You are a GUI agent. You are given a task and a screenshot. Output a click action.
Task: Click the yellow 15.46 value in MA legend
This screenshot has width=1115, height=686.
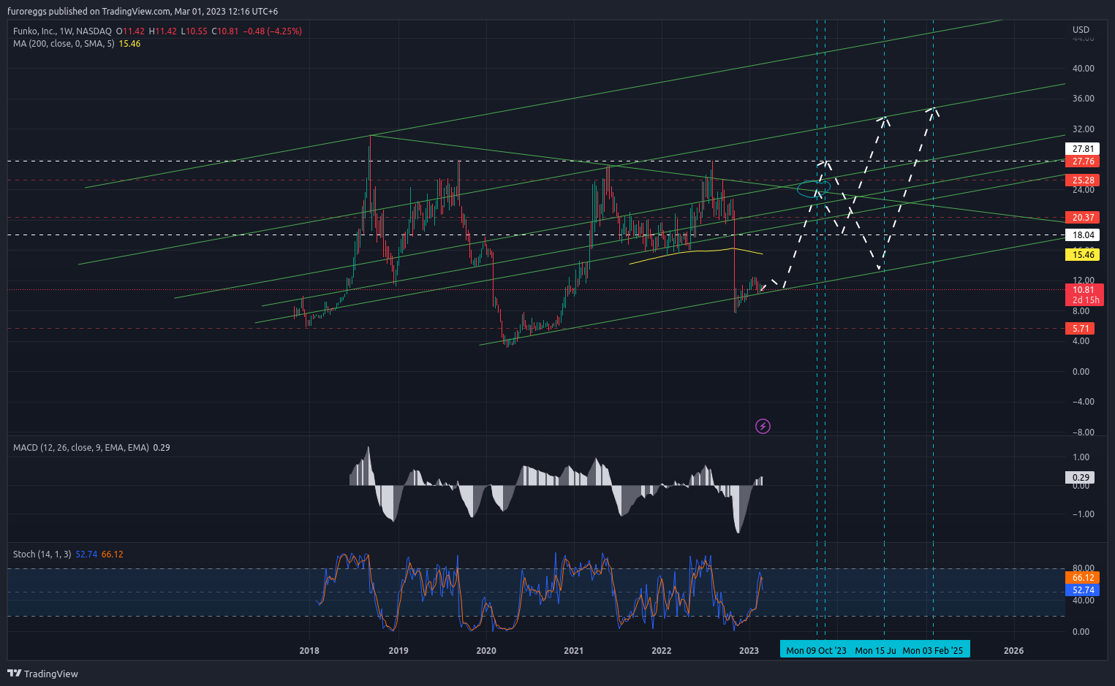(129, 44)
